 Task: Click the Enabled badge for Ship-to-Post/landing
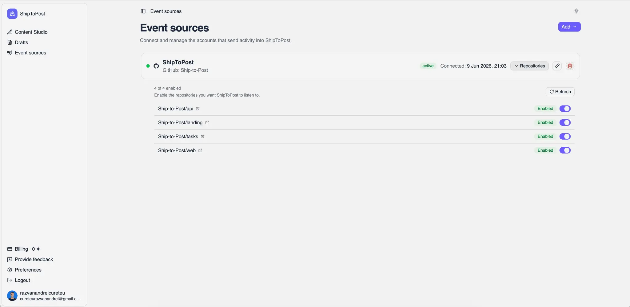[x=545, y=122]
